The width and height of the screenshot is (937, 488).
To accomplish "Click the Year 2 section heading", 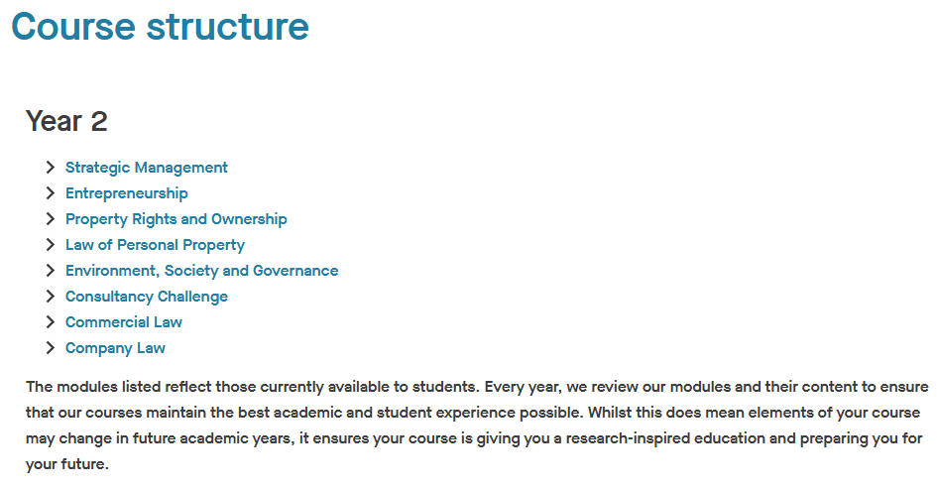I will click(x=66, y=121).
